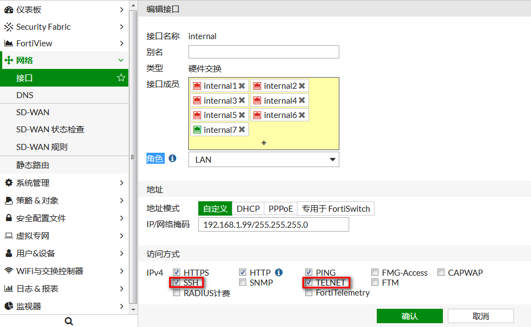Click the favorite star next to 接口
531x327 pixels.
click(121, 78)
